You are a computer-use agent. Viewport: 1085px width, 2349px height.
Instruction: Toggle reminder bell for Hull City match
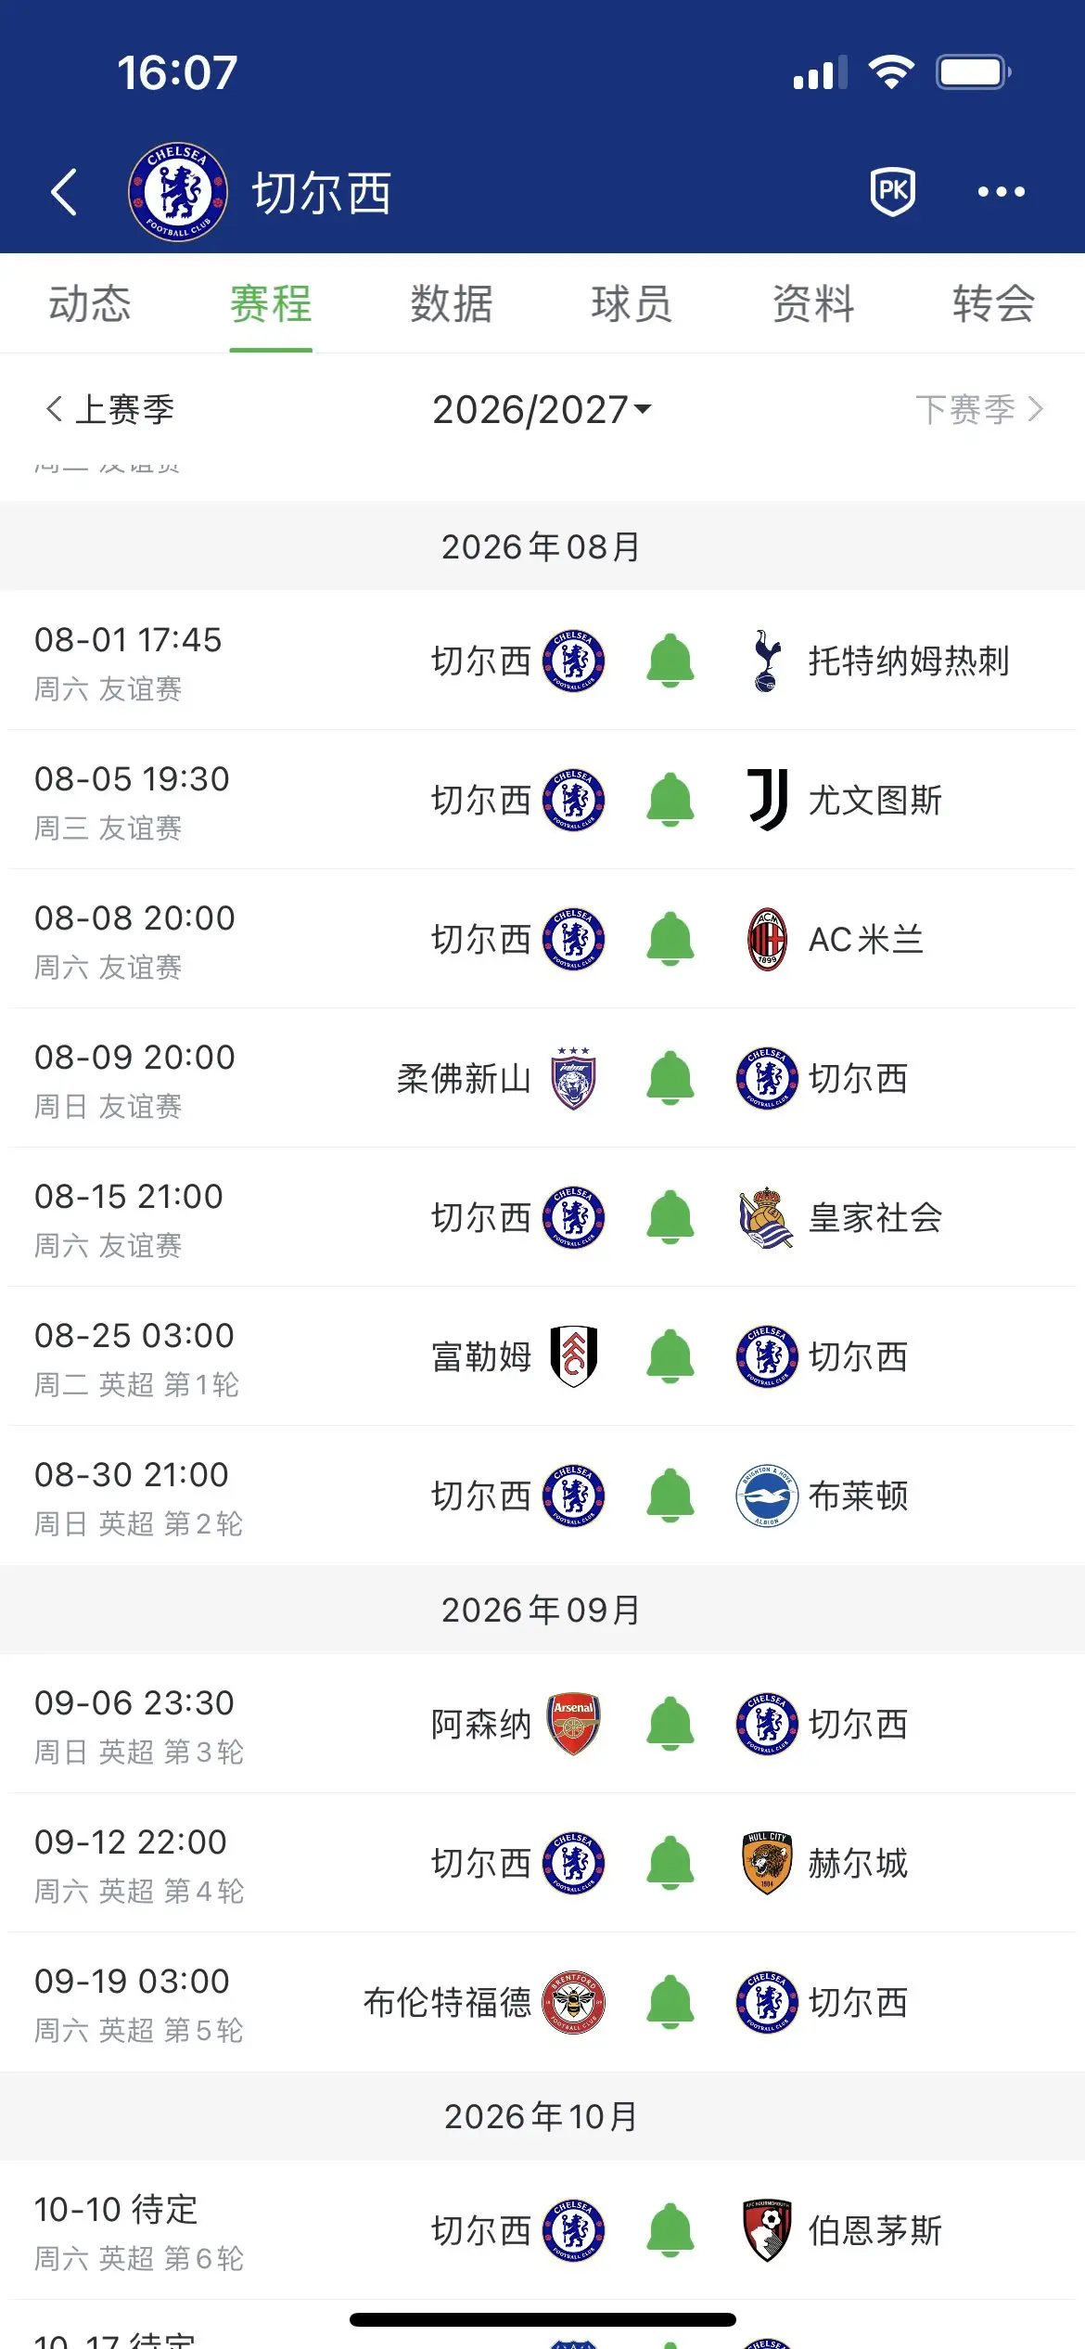click(x=670, y=1863)
